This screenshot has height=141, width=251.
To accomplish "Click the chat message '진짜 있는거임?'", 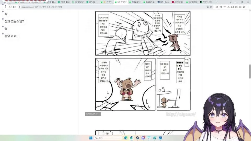I will pyautogui.click(x=14, y=21).
